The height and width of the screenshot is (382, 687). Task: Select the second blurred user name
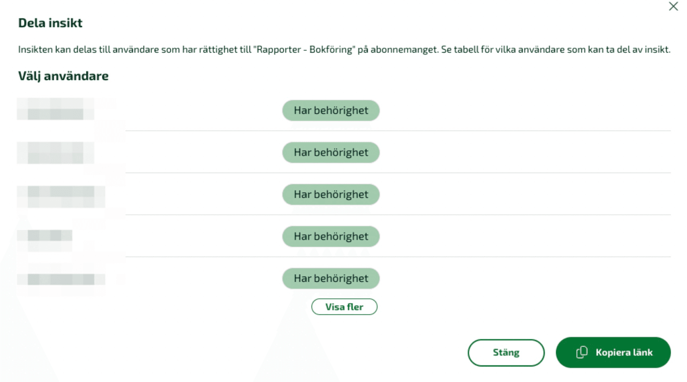(x=56, y=153)
